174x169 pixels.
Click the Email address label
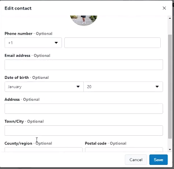[17, 56]
